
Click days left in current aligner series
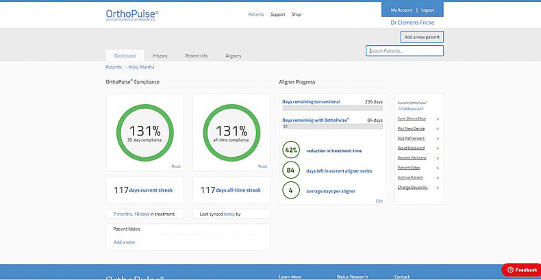(x=339, y=171)
